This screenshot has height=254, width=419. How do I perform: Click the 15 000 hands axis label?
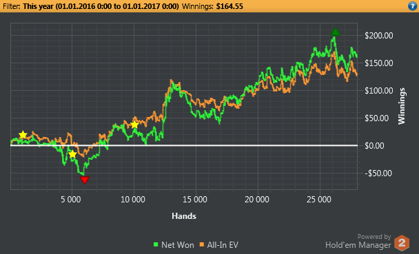pyautogui.click(x=195, y=200)
